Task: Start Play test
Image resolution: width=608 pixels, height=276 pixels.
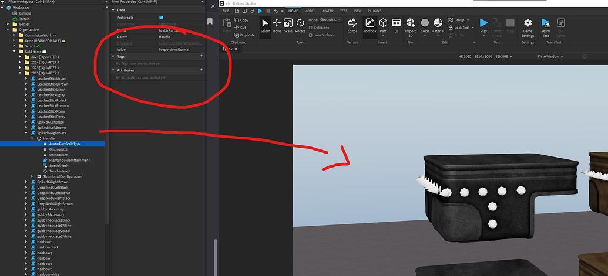Action: (483, 26)
